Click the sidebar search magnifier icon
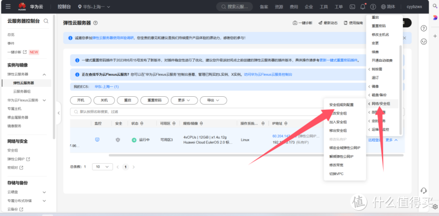439x216 pixels. [x=47, y=21]
